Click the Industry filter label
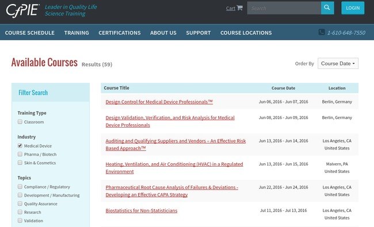The width and height of the screenshot is (374, 227). pos(26,137)
